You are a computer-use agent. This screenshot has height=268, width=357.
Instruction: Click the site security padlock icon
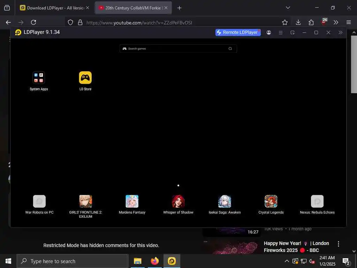pyautogui.click(x=80, y=22)
